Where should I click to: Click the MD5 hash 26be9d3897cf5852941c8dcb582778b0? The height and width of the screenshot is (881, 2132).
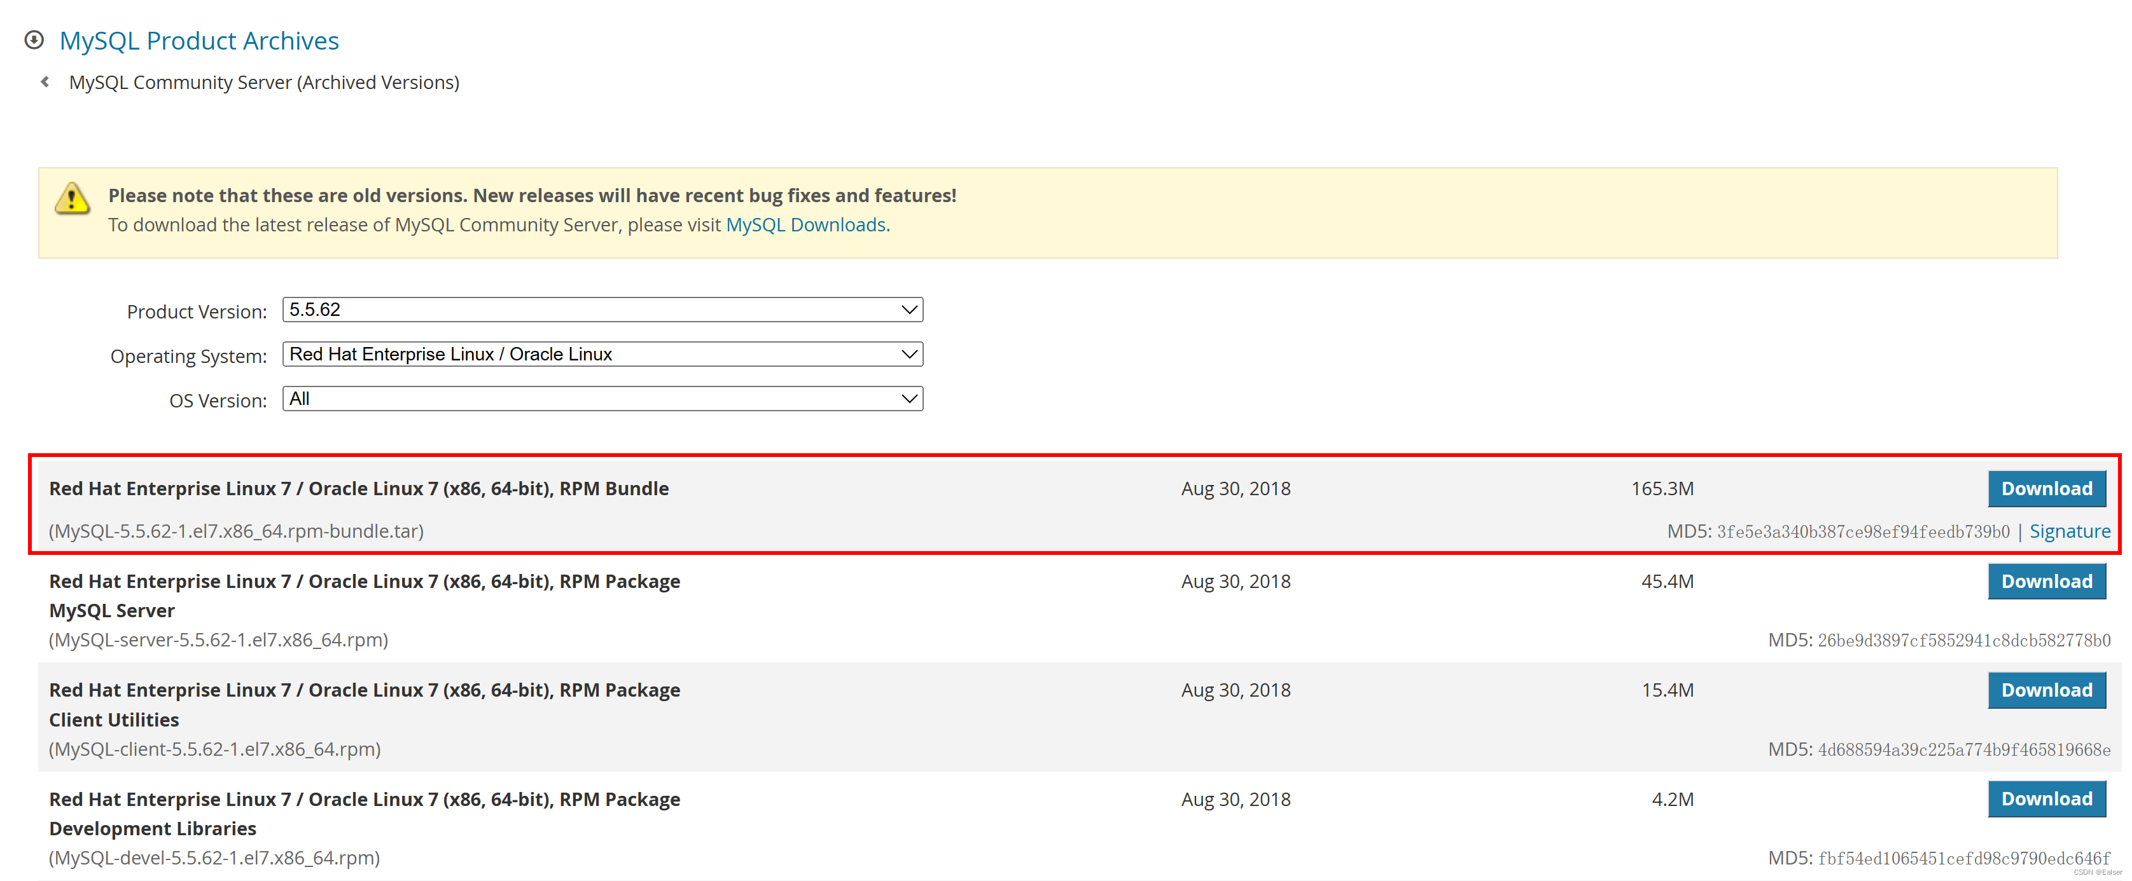[x=1964, y=640]
